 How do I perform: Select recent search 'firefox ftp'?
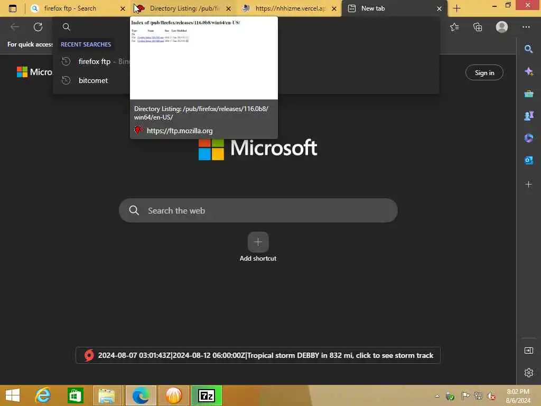pyautogui.click(x=94, y=61)
